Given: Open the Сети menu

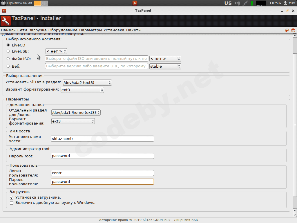Looking at the screenshot, I should [22, 30].
